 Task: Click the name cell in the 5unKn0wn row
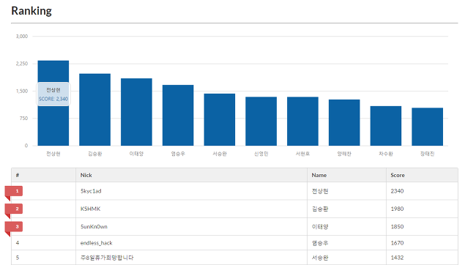346,226
